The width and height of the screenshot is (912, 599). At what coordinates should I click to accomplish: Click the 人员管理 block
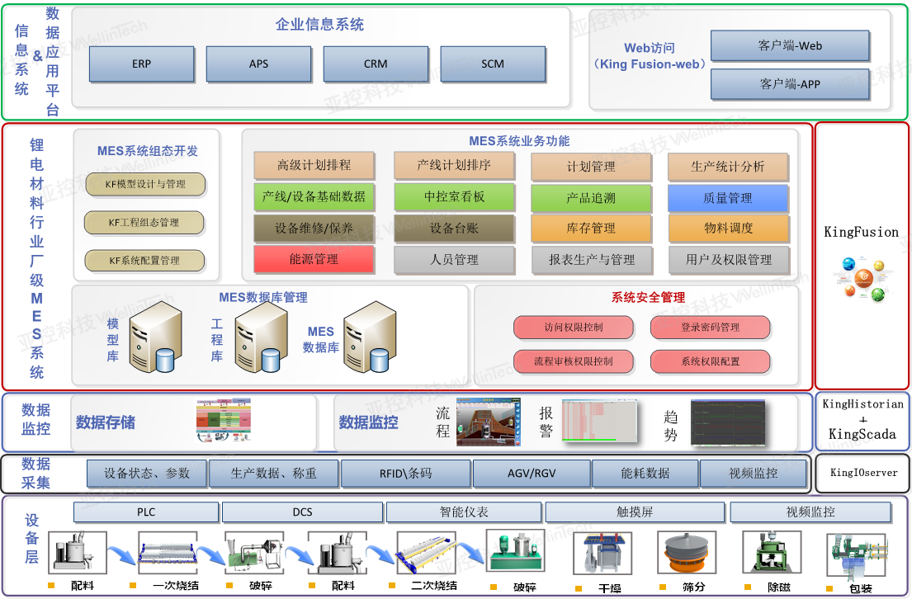point(454,260)
